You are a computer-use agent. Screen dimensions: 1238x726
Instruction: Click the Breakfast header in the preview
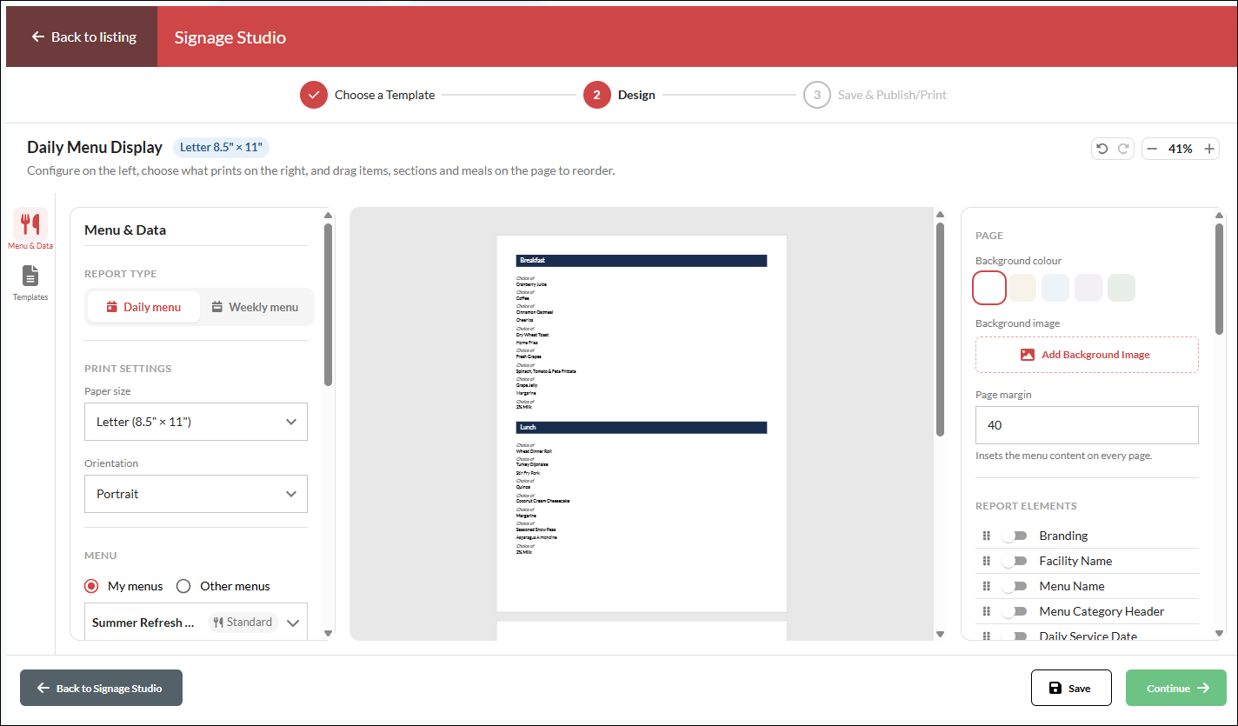[642, 261]
